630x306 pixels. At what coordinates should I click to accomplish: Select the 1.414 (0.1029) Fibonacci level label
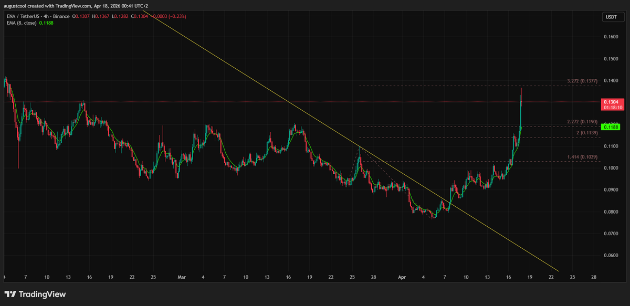point(583,157)
